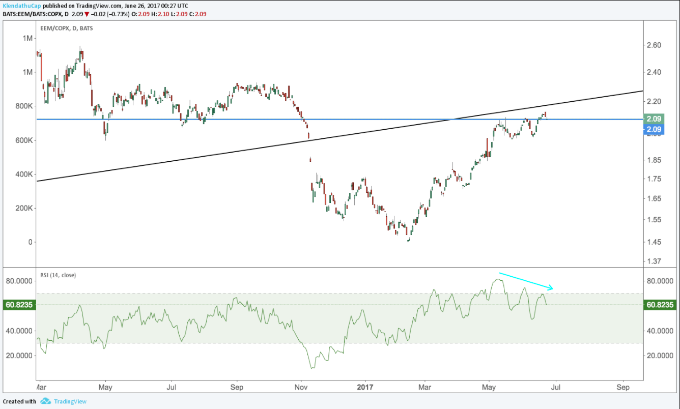Click the 2.60 value on price axis
The image size is (680, 409).
pos(654,45)
